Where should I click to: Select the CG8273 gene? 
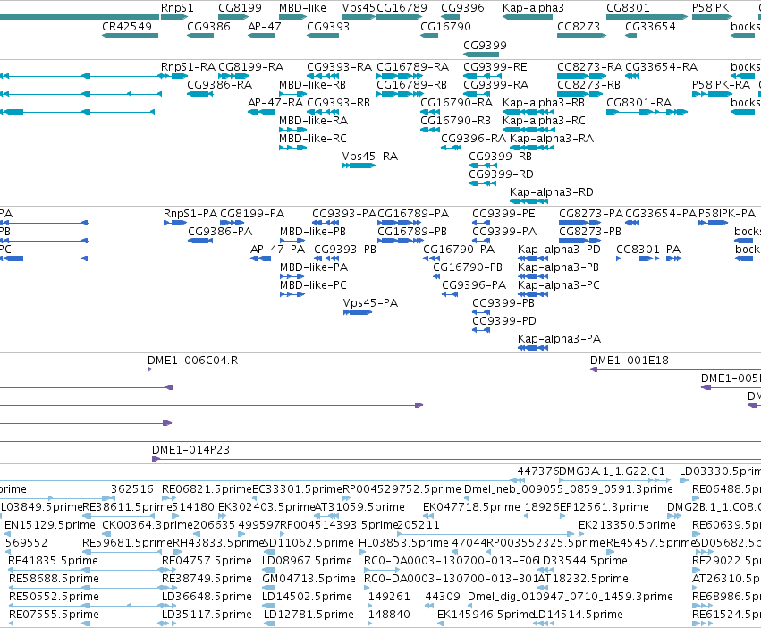pos(581,36)
